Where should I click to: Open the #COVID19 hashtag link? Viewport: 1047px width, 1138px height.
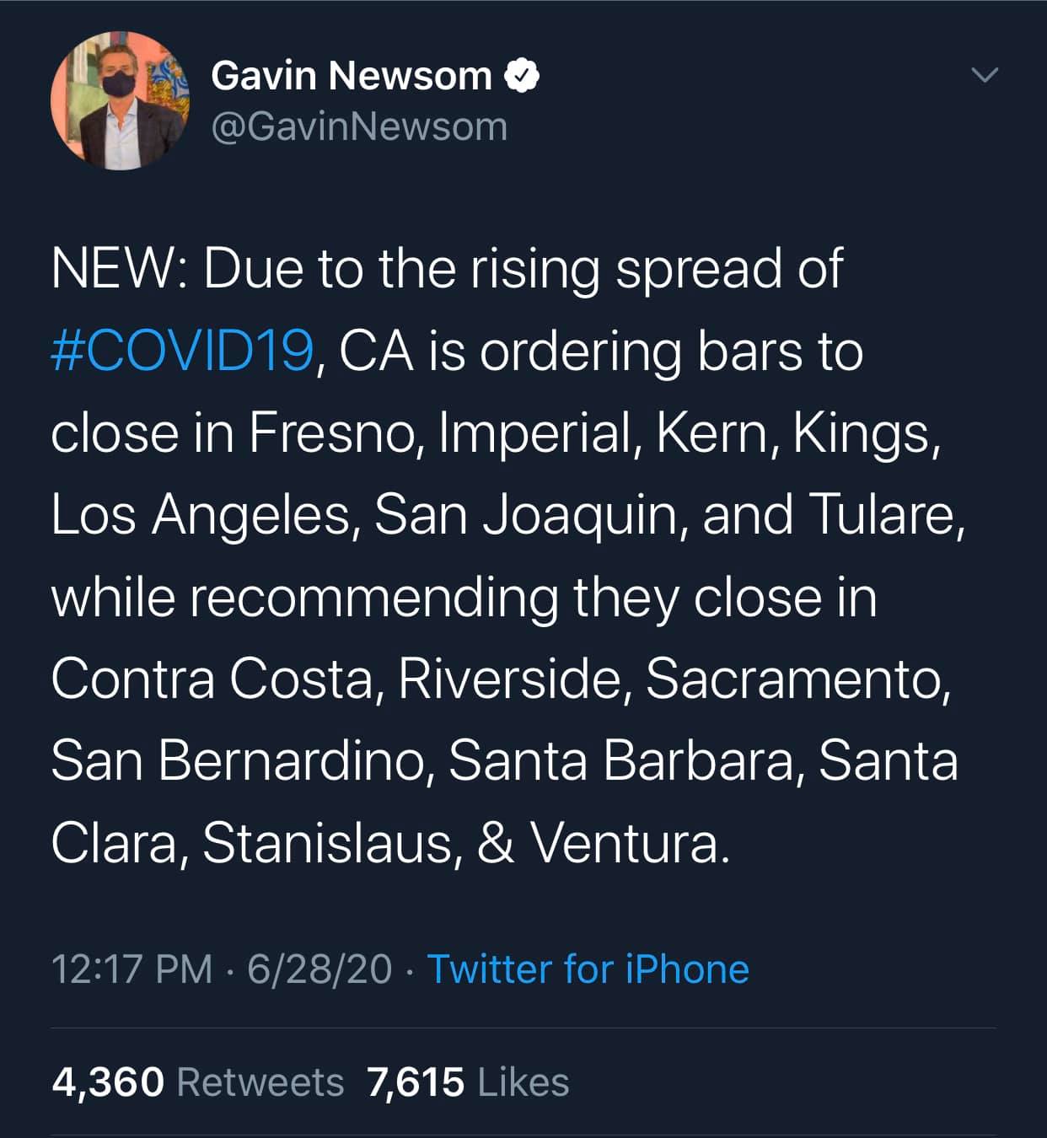pyautogui.click(x=183, y=351)
